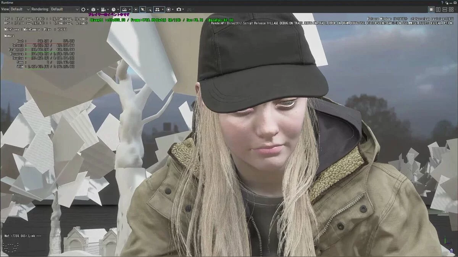The height and width of the screenshot is (257, 458).
Task: Click the screenshot camera icon
Action: 178,9
